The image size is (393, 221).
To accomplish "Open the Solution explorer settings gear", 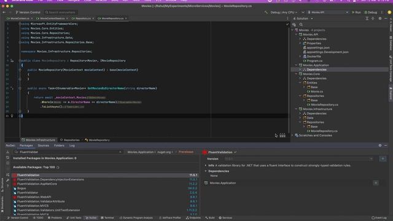I will coord(380,18).
